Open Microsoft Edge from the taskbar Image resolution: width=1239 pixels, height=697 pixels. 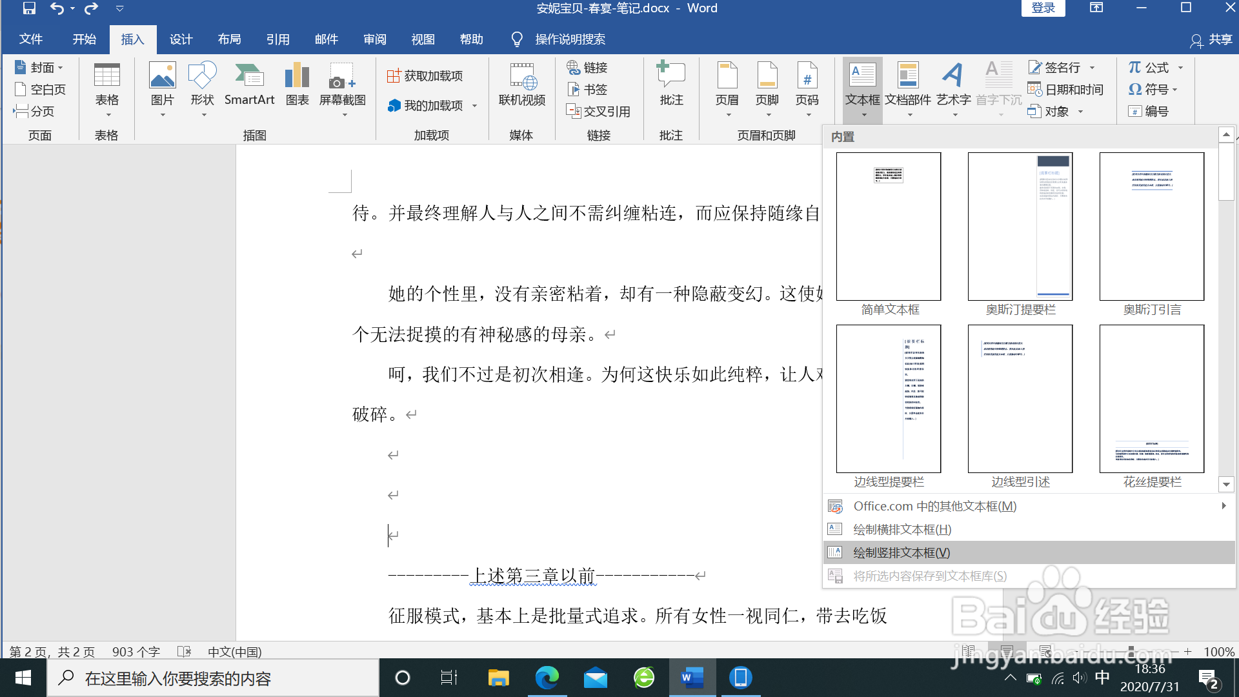(x=547, y=678)
